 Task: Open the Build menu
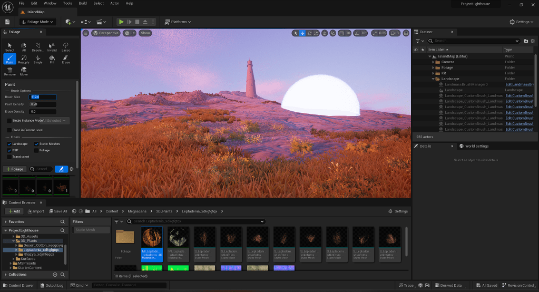coord(83,3)
